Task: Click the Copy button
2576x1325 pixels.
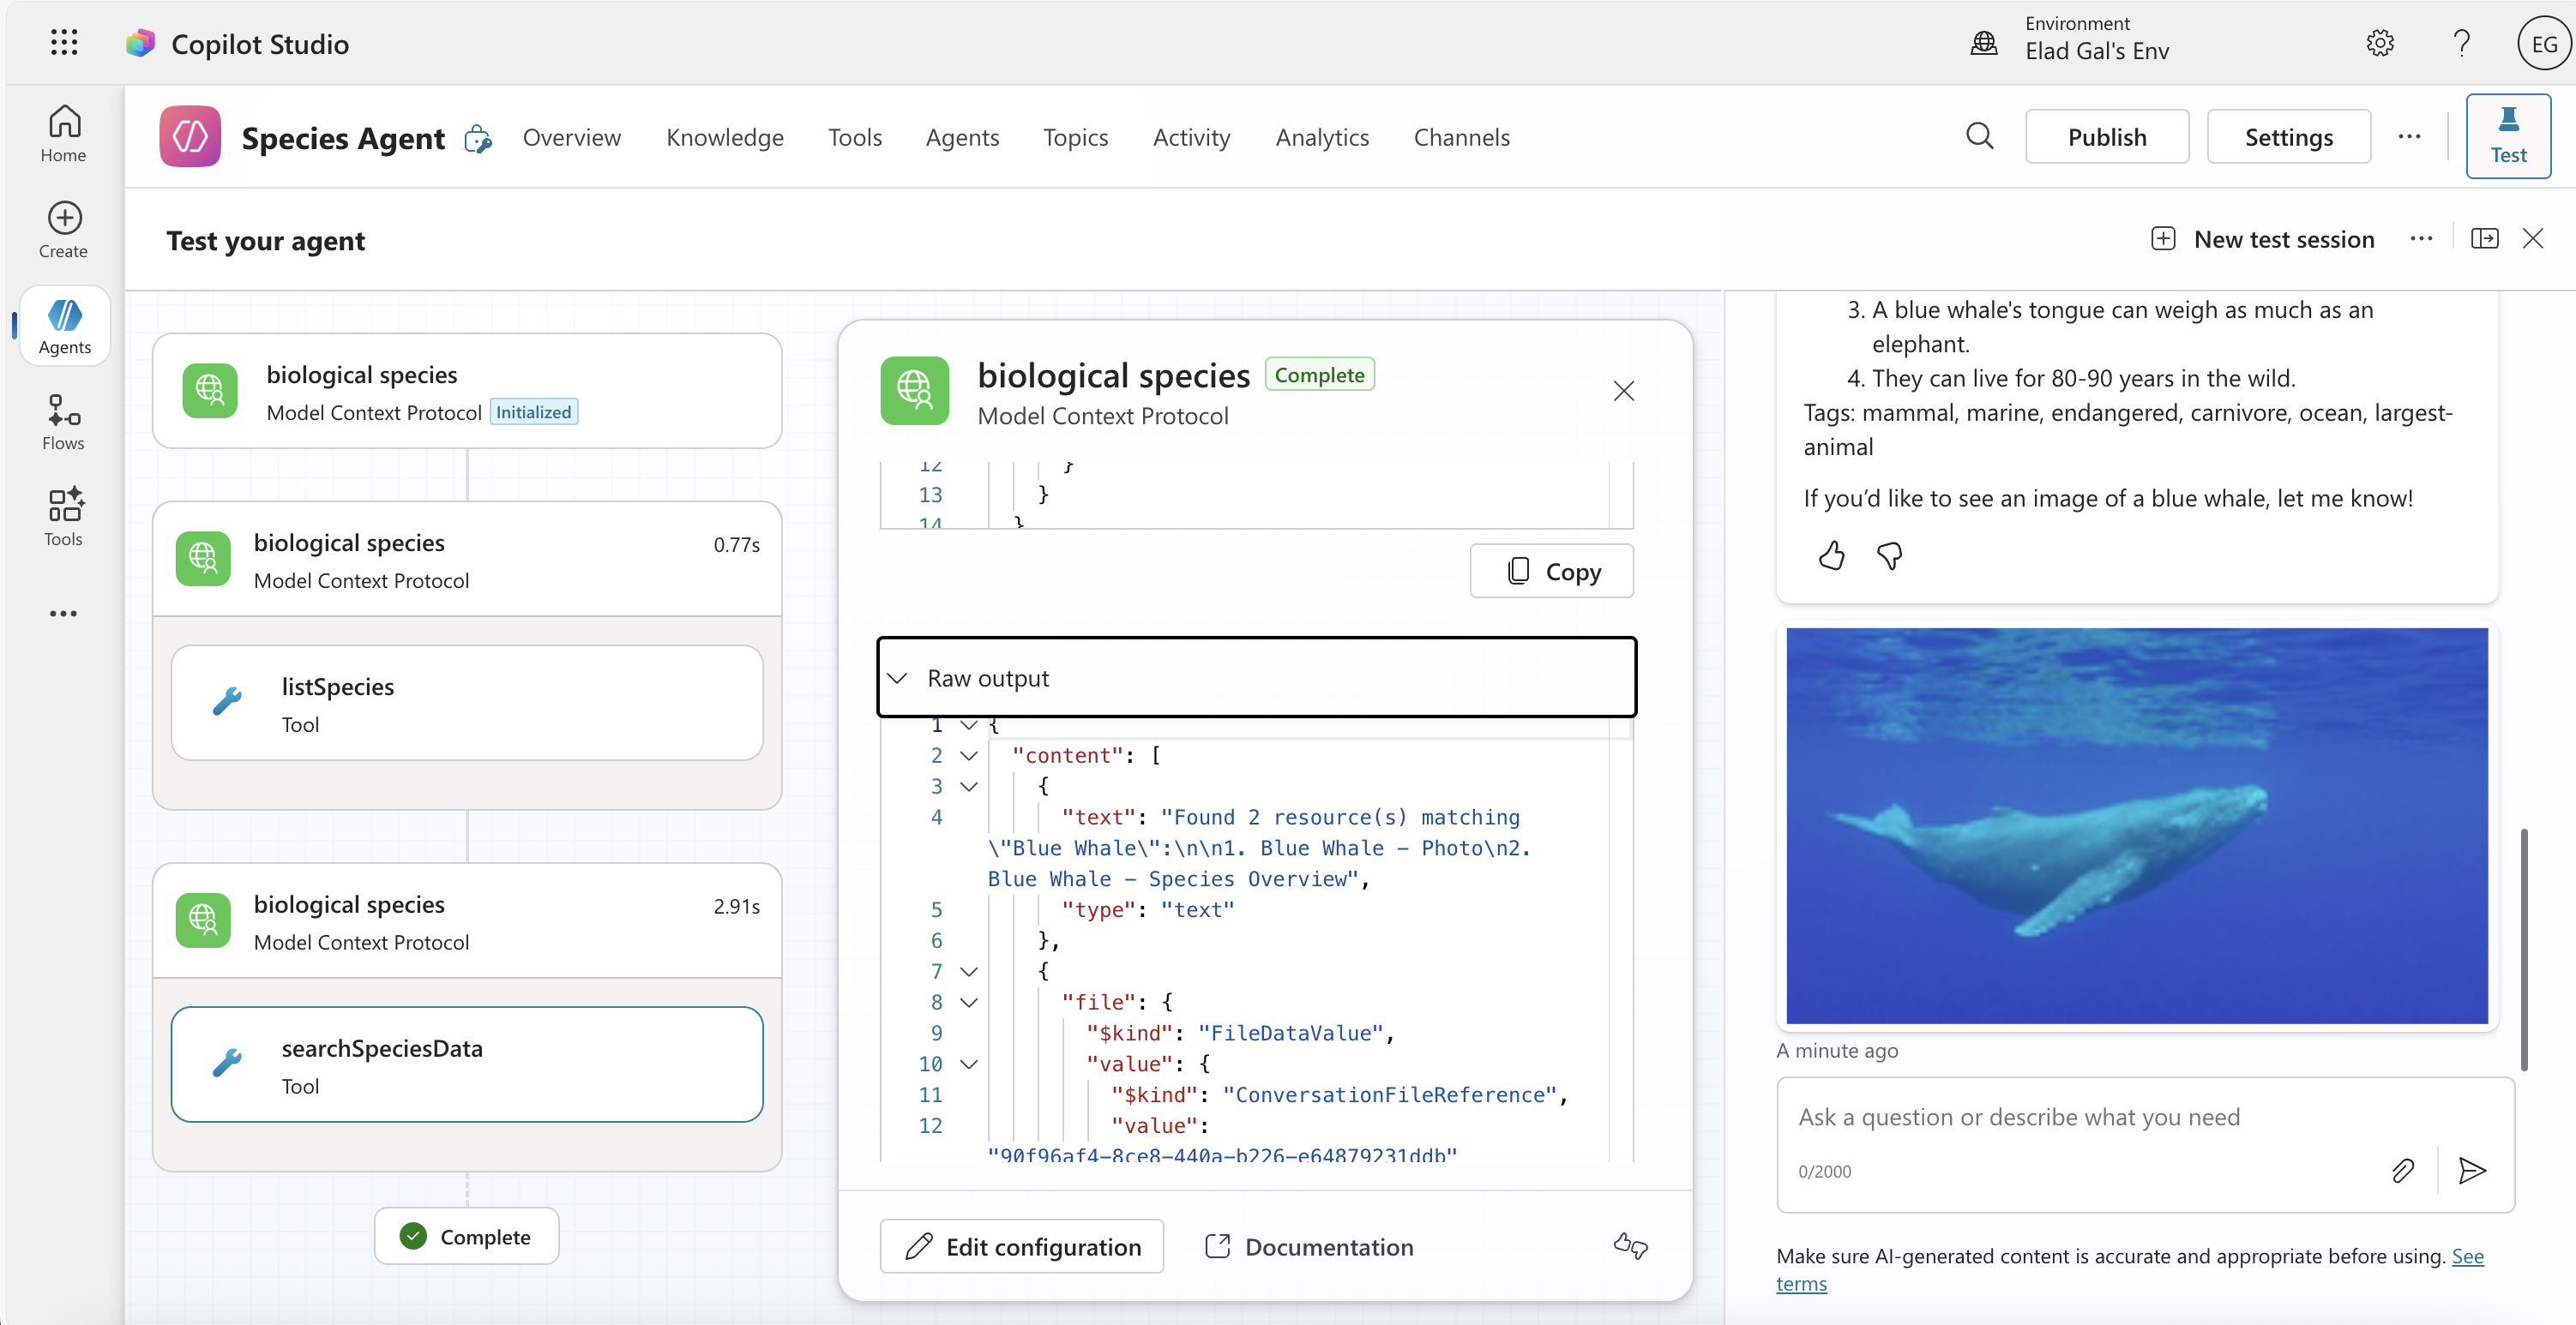Action: point(1551,572)
